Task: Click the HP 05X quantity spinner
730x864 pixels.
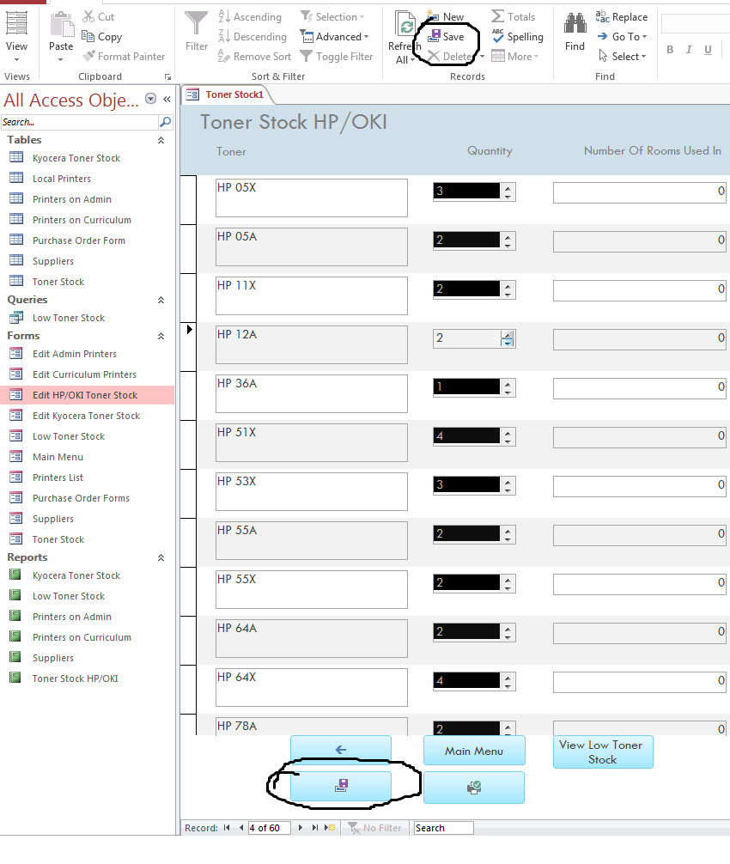Action: [508, 192]
